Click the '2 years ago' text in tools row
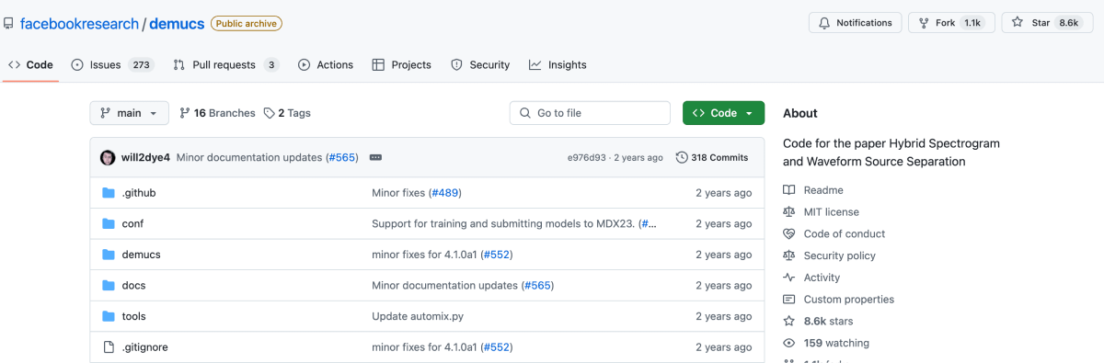 pyautogui.click(x=723, y=316)
